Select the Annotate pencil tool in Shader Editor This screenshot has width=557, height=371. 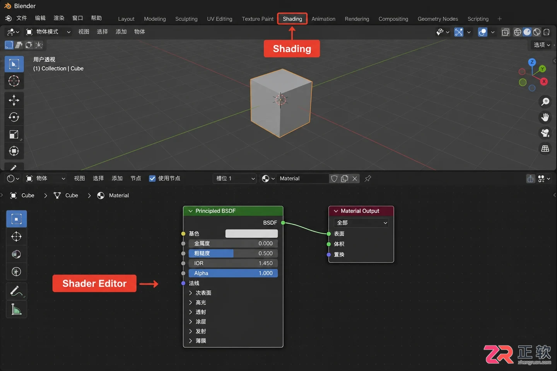[x=16, y=291]
